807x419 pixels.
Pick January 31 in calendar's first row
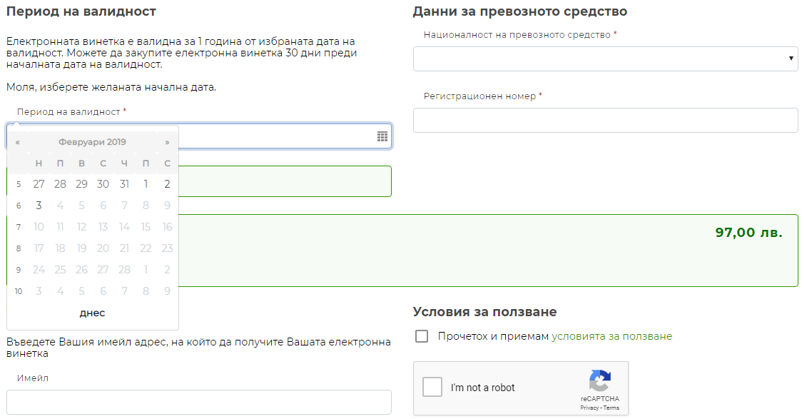tap(124, 184)
